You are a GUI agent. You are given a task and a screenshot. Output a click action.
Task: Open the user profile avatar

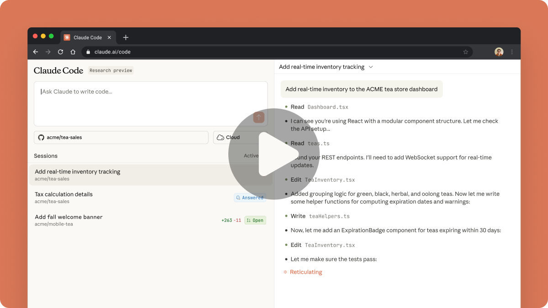pyautogui.click(x=499, y=52)
